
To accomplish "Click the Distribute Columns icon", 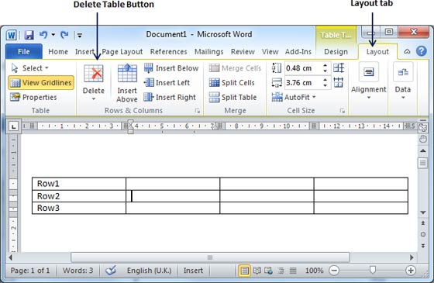I will pyautogui.click(x=339, y=82).
